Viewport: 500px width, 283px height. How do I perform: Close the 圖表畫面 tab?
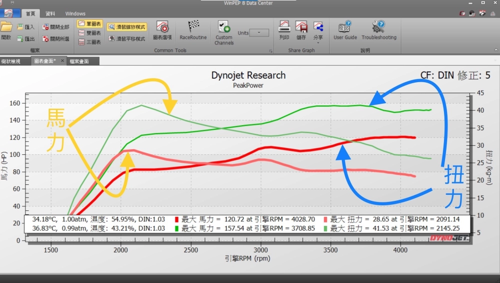[62, 61]
